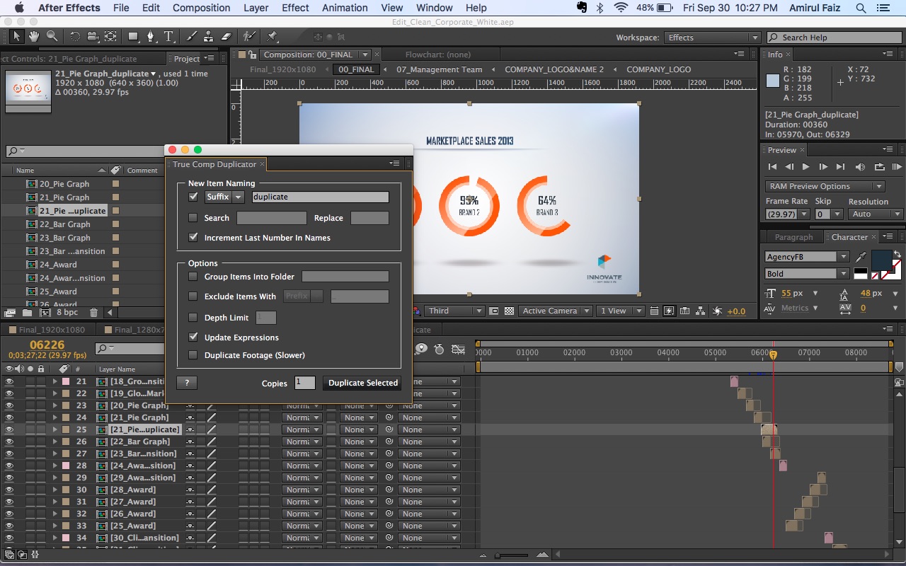The width and height of the screenshot is (906, 566).
Task: Select the Roto Brush tool
Action: point(249,36)
